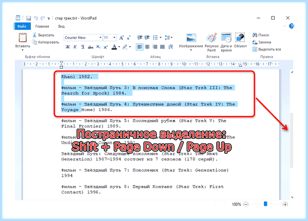Click the Increase indent icon
This screenshot has height=221, width=308.
pyautogui.click(x=147, y=38)
